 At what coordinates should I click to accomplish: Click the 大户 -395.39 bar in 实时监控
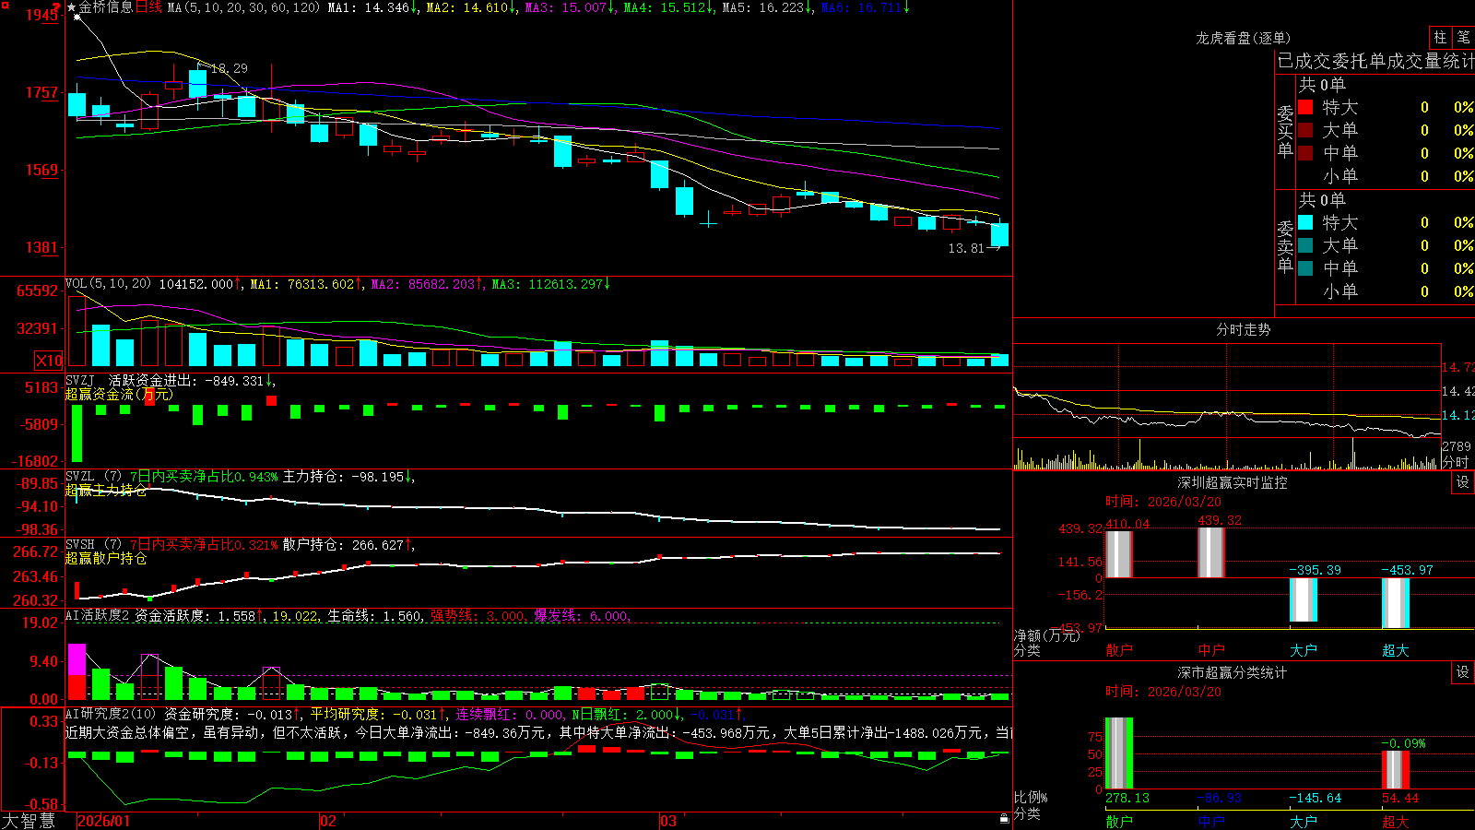tap(1303, 599)
